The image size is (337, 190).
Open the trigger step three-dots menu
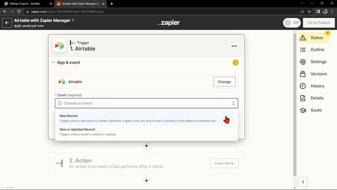pyautogui.click(x=234, y=46)
